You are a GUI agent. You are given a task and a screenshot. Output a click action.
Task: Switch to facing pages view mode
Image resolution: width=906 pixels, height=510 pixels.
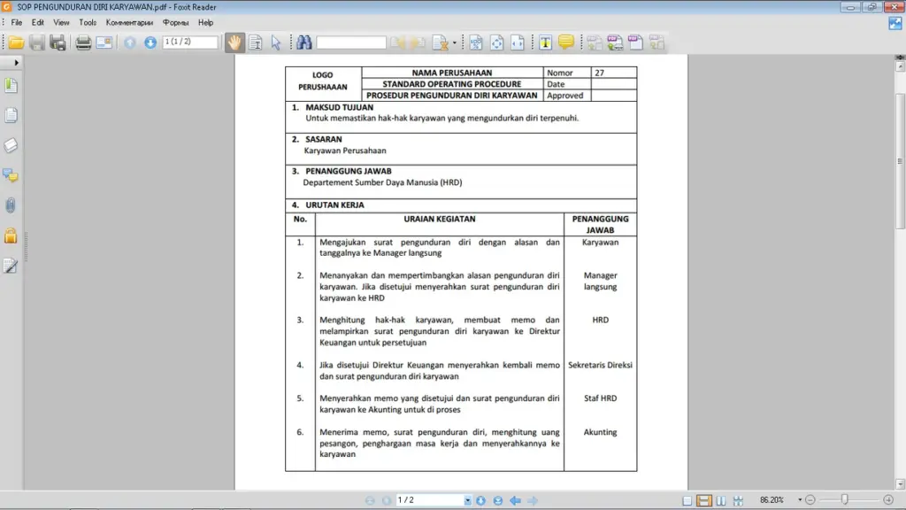(721, 501)
